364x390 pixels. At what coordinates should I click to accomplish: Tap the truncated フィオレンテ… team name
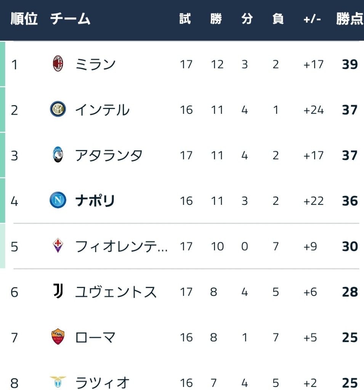click(121, 247)
